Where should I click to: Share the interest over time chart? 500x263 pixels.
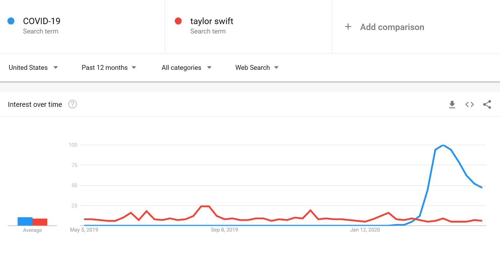point(487,104)
